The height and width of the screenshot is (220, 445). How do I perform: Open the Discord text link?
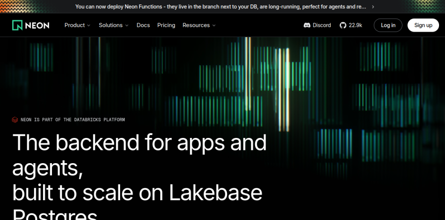[x=322, y=25]
